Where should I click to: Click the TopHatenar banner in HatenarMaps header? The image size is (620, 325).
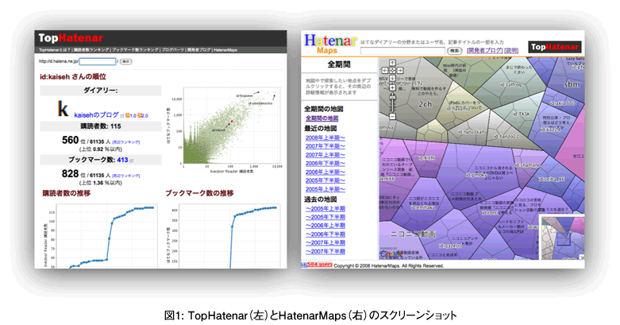click(x=554, y=47)
